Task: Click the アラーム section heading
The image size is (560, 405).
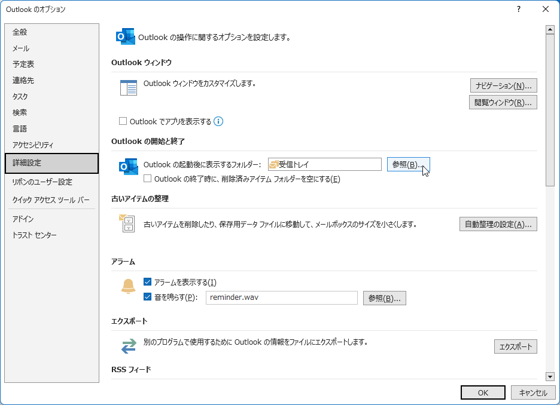Action: point(123,262)
